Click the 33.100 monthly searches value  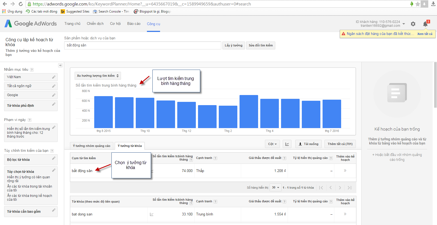point(187,214)
